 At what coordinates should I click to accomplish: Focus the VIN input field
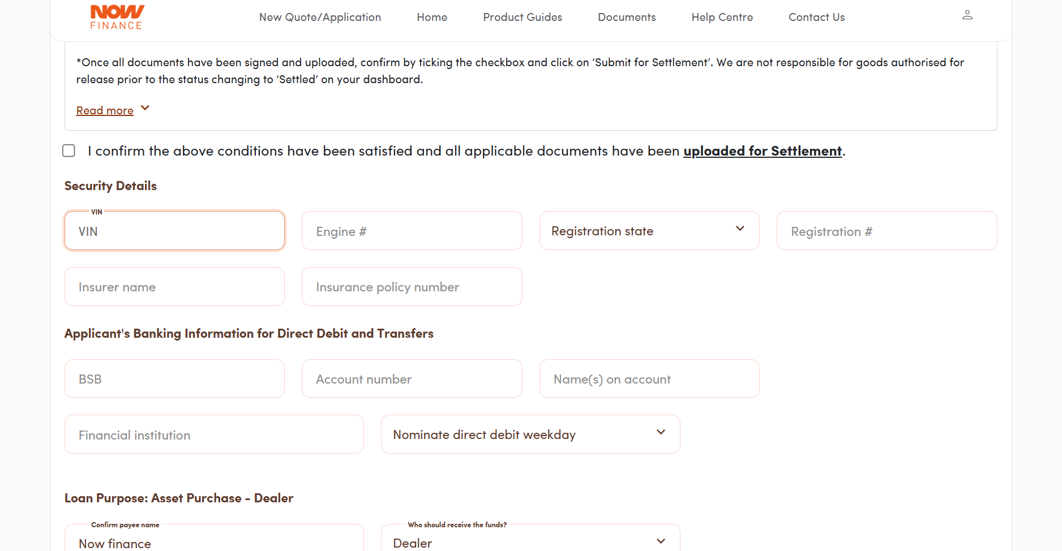[x=174, y=231]
